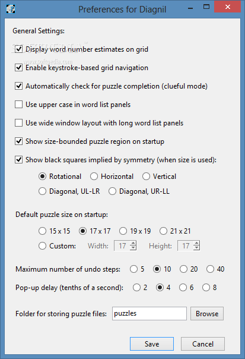245x359 pixels.
Task: Toggle Enable keystroke-based grid navigation
Action: pos(19,68)
